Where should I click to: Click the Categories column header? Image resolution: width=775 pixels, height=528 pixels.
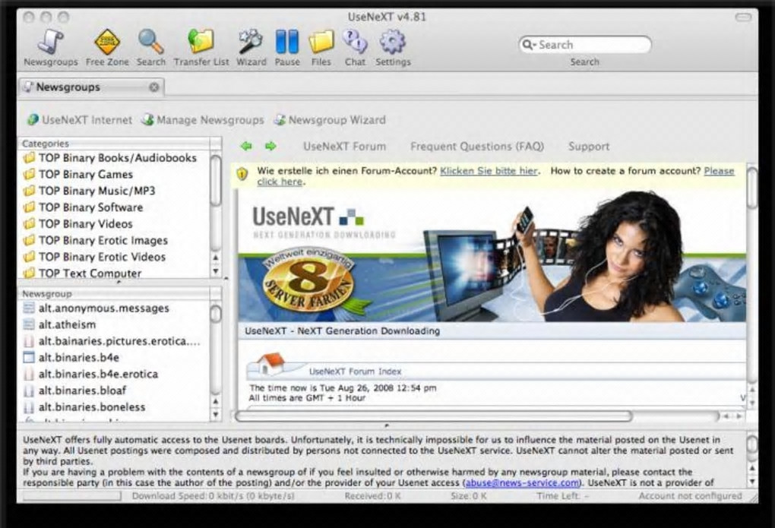tap(114, 144)
